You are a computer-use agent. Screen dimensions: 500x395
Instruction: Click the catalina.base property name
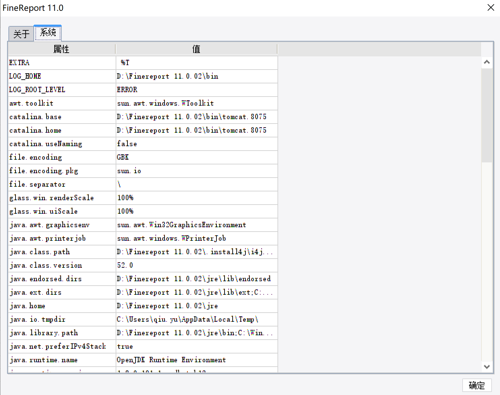pyautogui.click(x=35, y=117)
